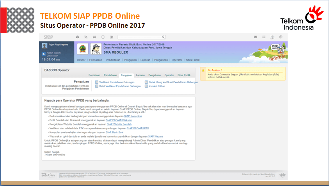Follow the SIAP Bank Soal link
The image size is (329, 186).
[114, 132]
